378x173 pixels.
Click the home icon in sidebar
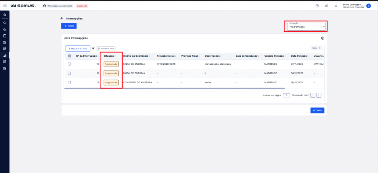[4, 15]
